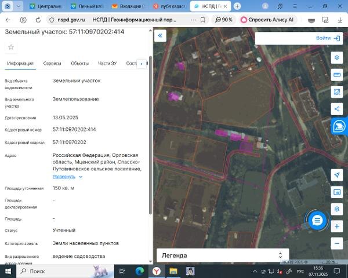The width and height of the screenshot is (348, 278).
Task: Show hidden system tray icons
Action: [255, 271]
